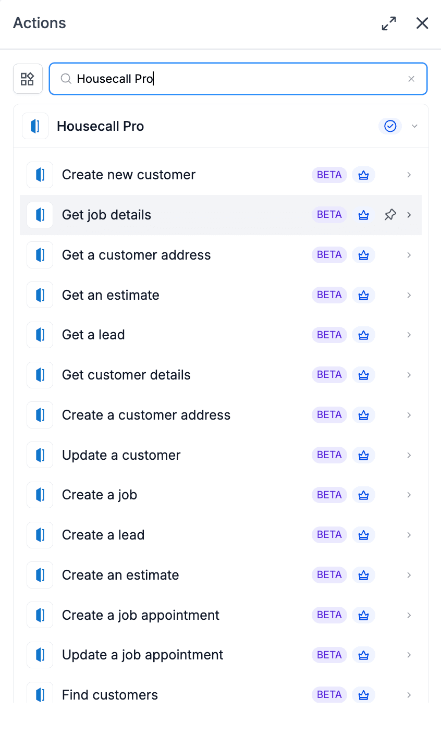
Task: Clear the search field text
Action: pos(411,79)
